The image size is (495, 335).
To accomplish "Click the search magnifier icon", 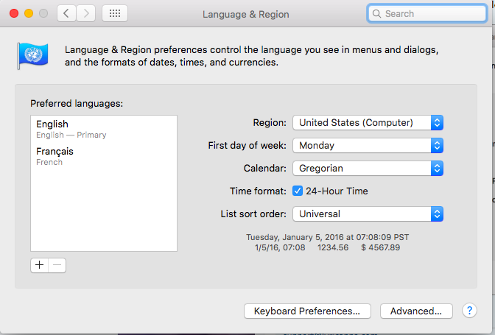I will (x=377, y=13).
